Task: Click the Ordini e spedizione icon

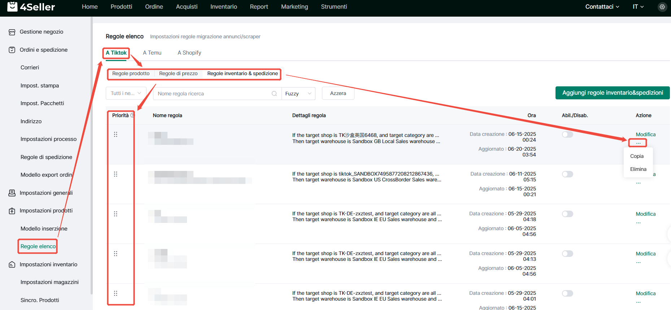Action: coord(12,50)
